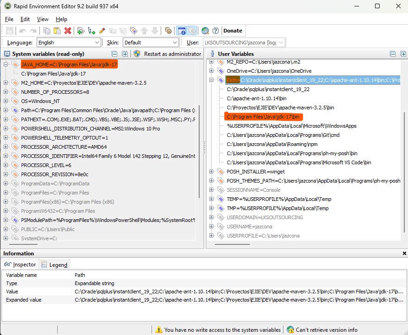408x335 pixels.
Task: Click the pencil Edit icon
Action: click(x=102, y=31)
